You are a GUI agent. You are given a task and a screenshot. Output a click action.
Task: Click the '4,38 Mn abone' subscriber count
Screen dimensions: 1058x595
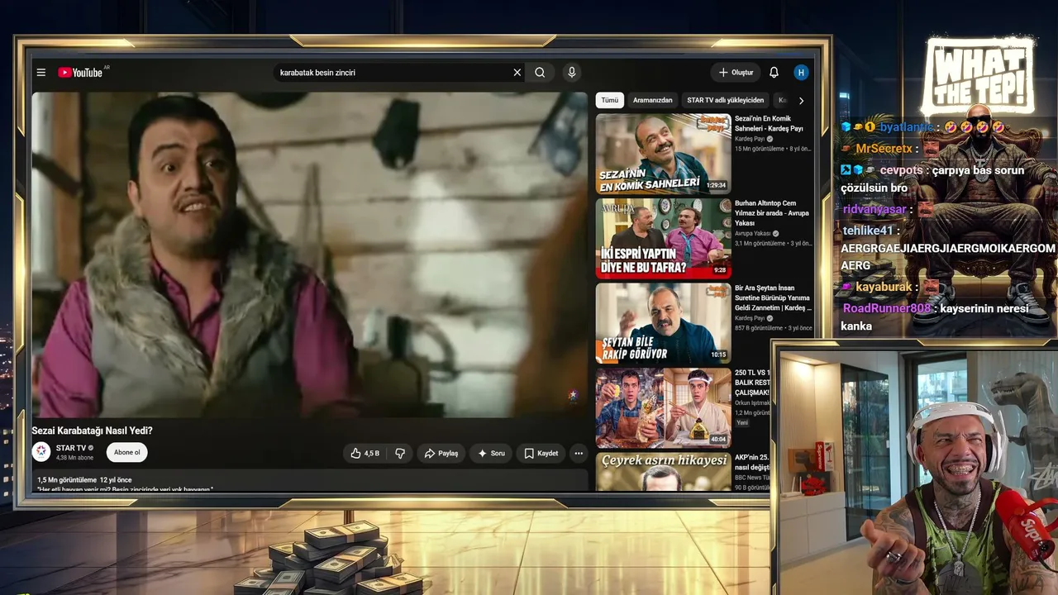(x=74, y=457)
